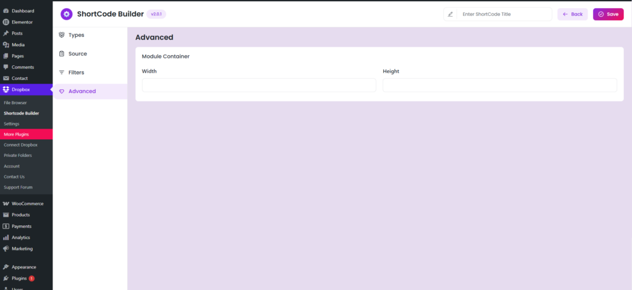Open the Dashboard menu label

pyautogui.click(x=23, y=11)
